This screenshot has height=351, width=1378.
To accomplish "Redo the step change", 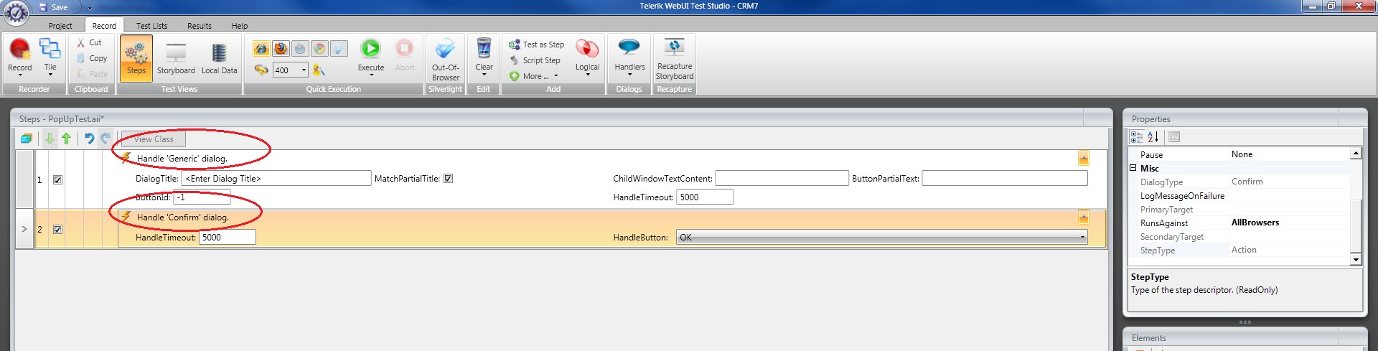I will click(106, 139).
